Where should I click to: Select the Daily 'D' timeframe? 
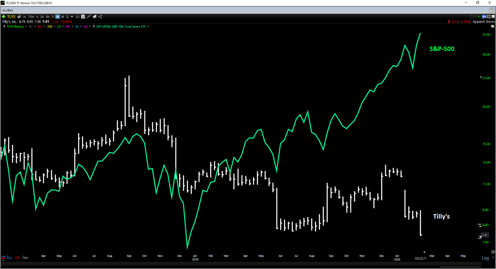[53, 17]
